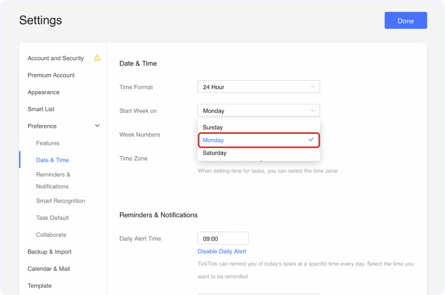The image size is (445, 295).
Task: Click the Daily Alert Time field showing 09:00
Action: coord(222,238)
